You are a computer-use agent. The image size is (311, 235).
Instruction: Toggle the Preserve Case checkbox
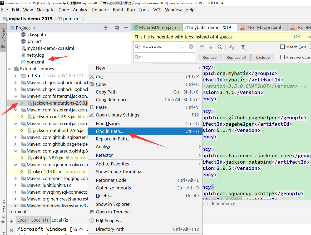[x=283, y=57]
